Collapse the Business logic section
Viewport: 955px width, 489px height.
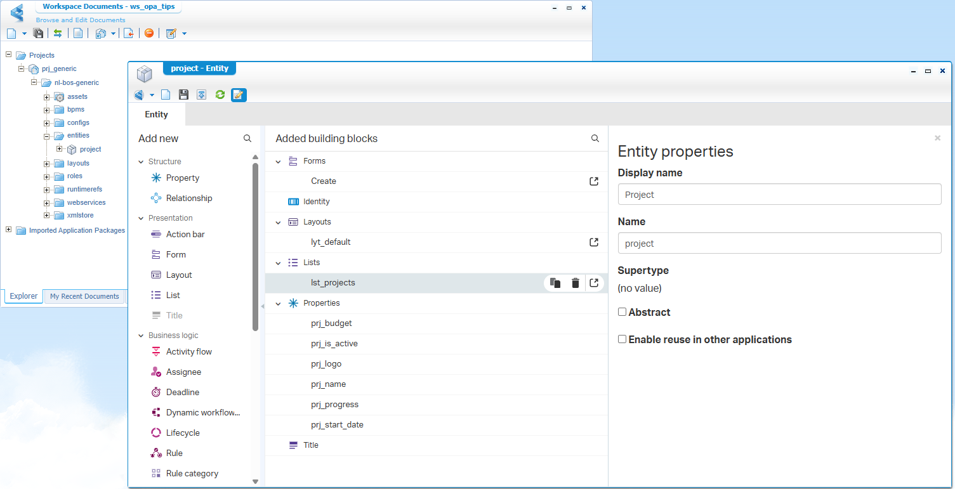click(141, 336)
